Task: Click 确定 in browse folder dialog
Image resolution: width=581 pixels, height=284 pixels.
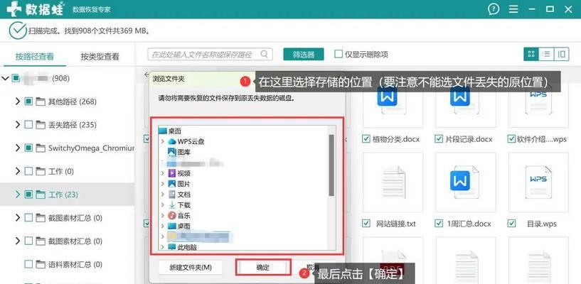Action: tap(262, 268)
